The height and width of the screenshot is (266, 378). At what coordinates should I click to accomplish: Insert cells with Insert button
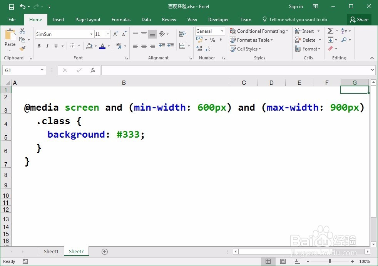pos(305,31)
